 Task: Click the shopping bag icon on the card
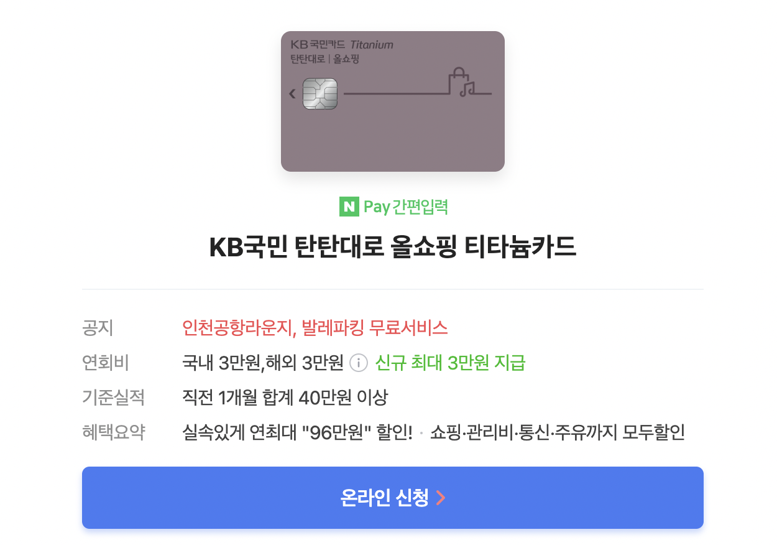click(457, 80)
